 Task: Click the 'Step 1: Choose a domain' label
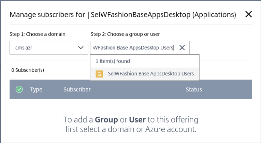pyautogui.click(x=38, y=34)
